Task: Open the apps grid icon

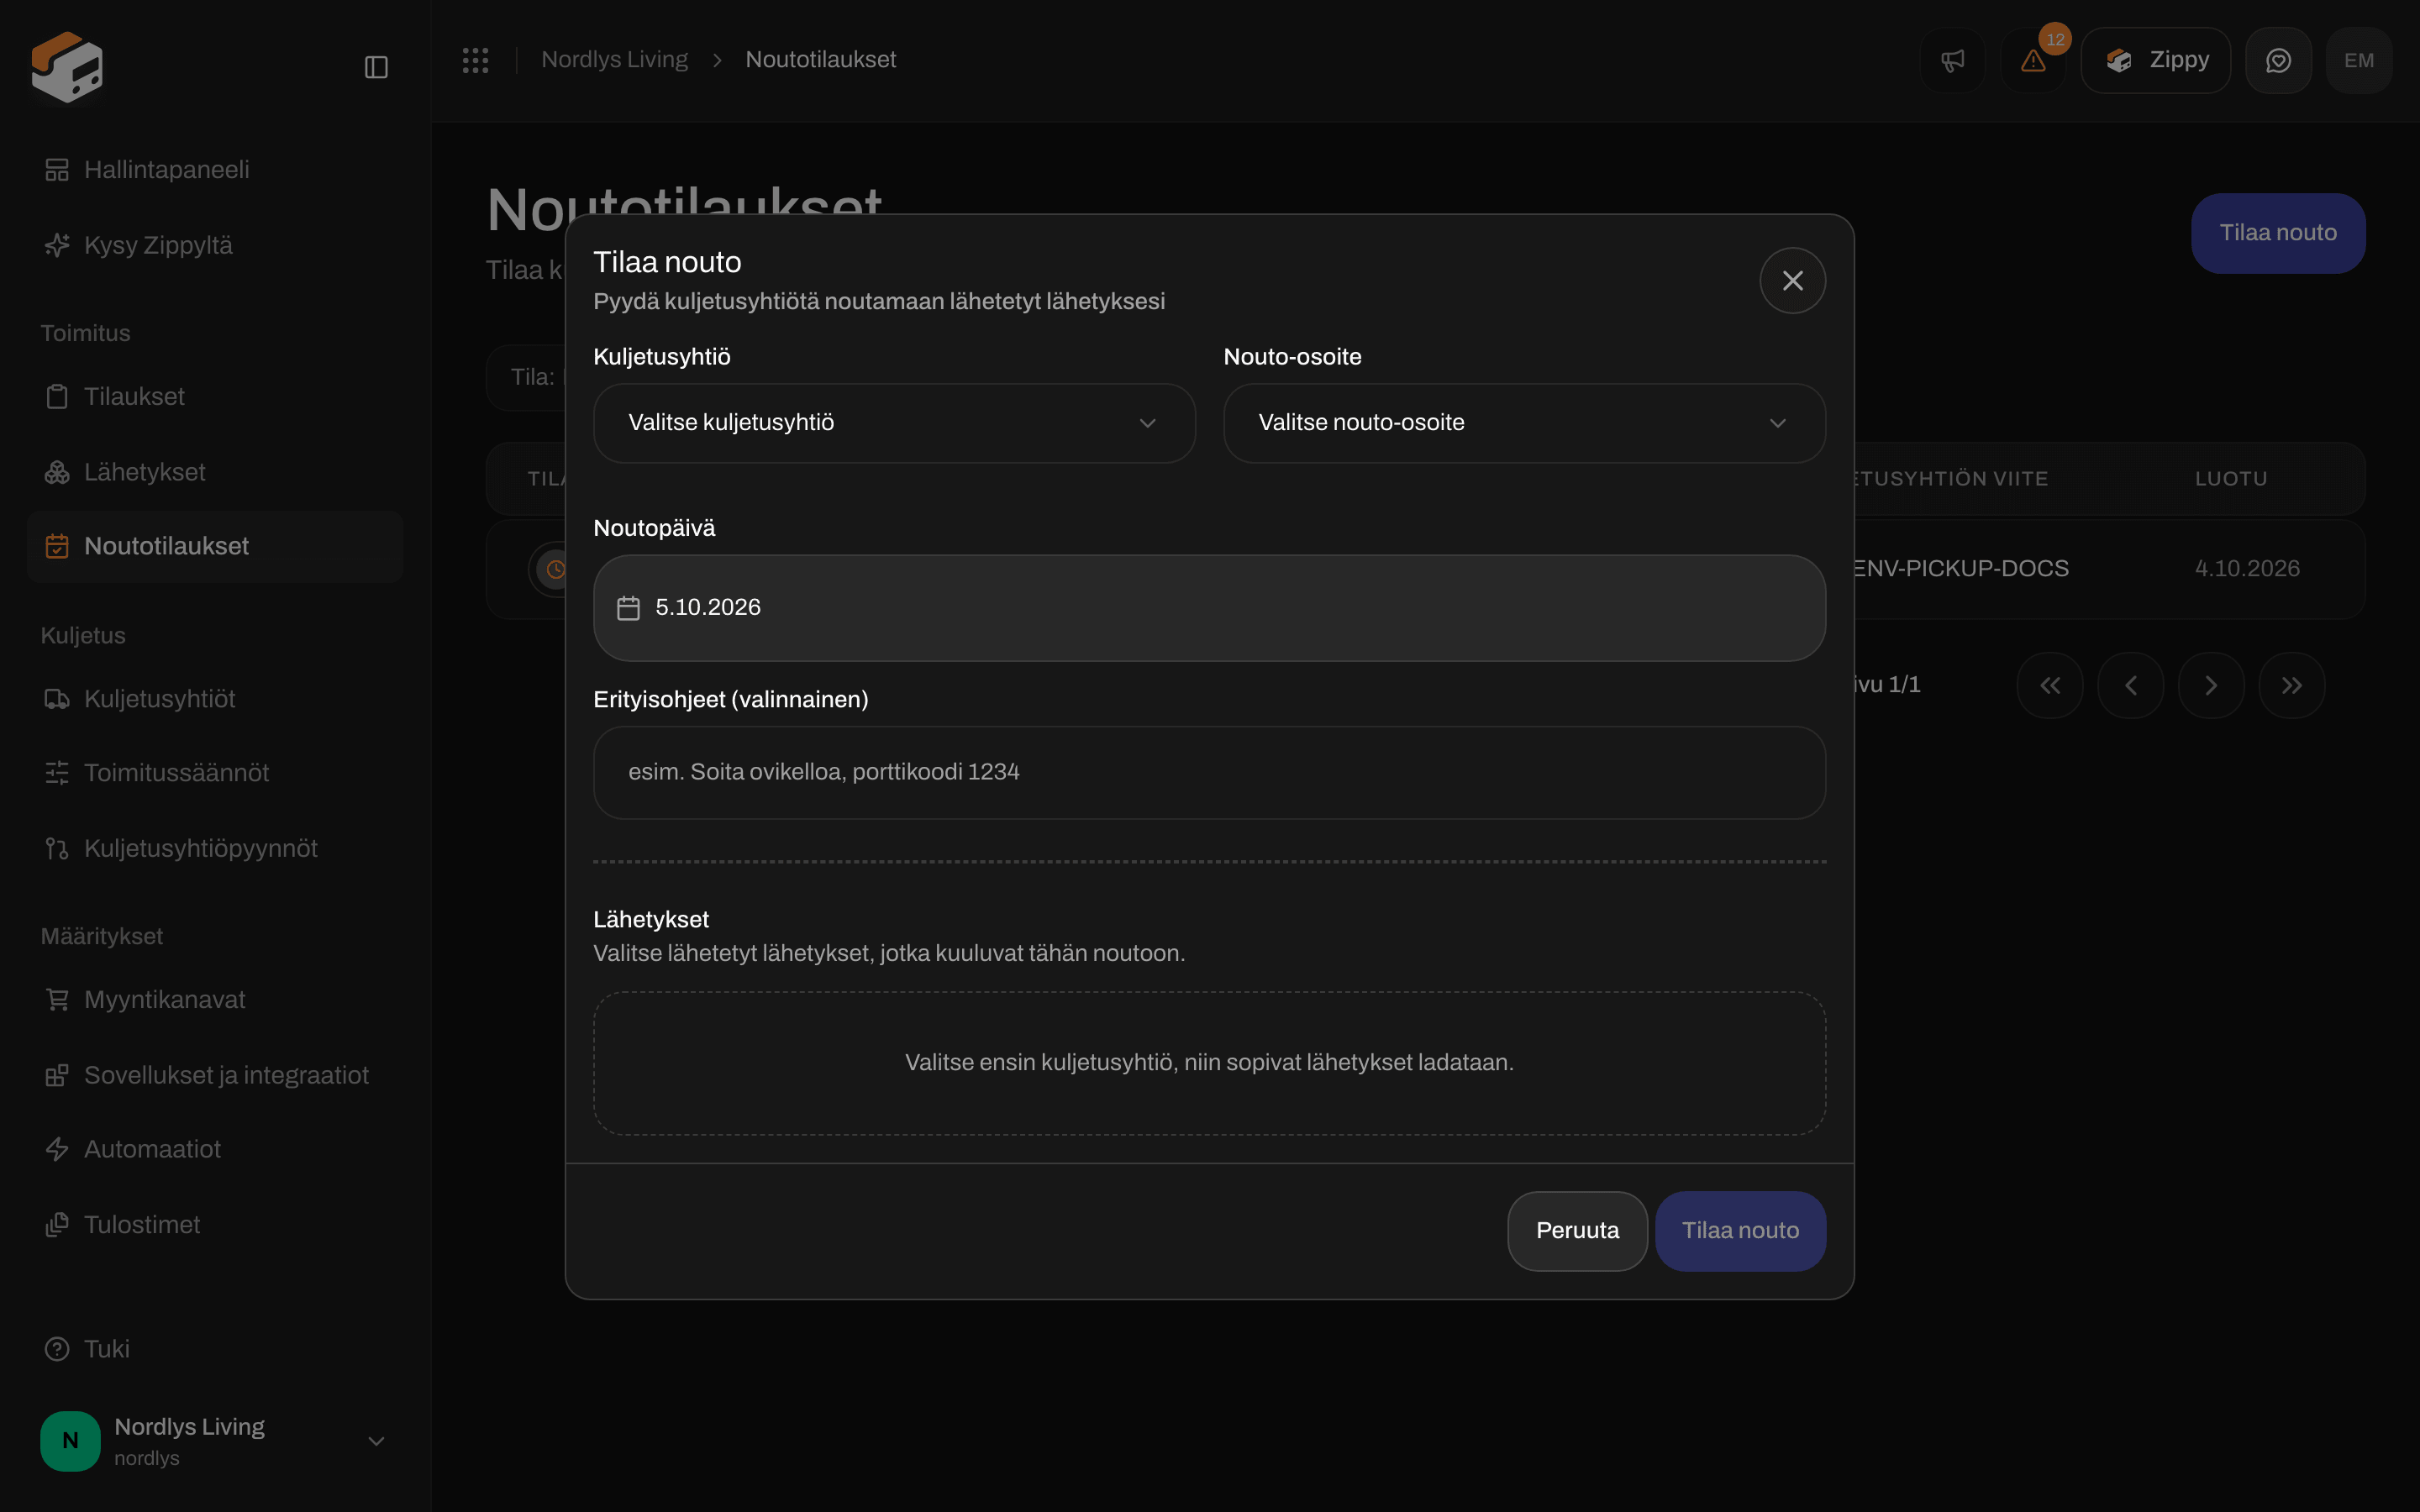Action: tap(475, 60)
